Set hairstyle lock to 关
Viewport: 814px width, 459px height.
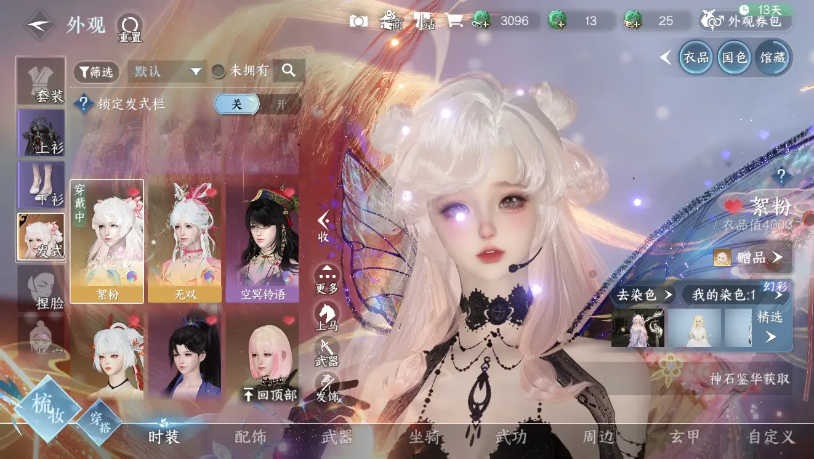[x=236, y=104]
